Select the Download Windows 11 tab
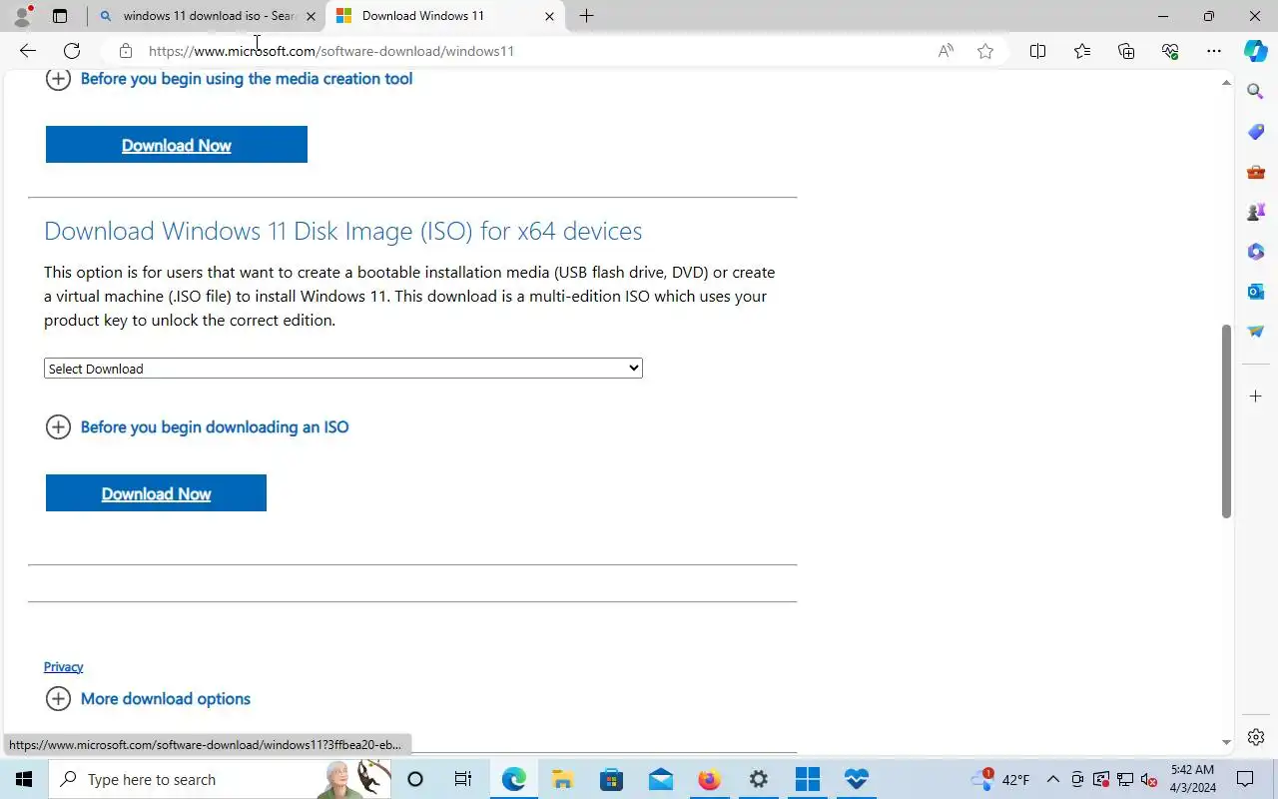Viewport: 1278px width, 799px height. [444, 16]
